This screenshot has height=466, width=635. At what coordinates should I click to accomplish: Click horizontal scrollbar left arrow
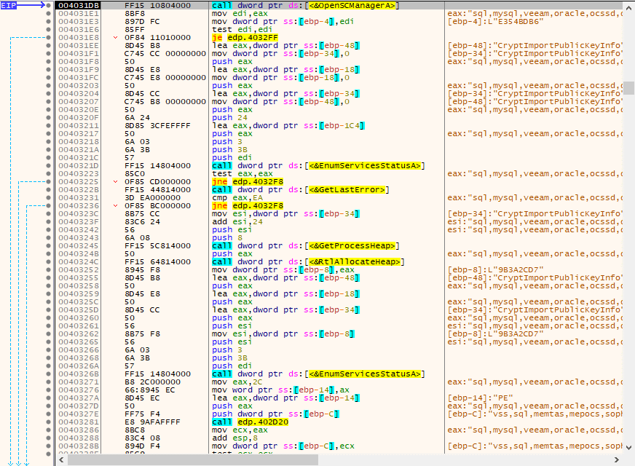62,459
